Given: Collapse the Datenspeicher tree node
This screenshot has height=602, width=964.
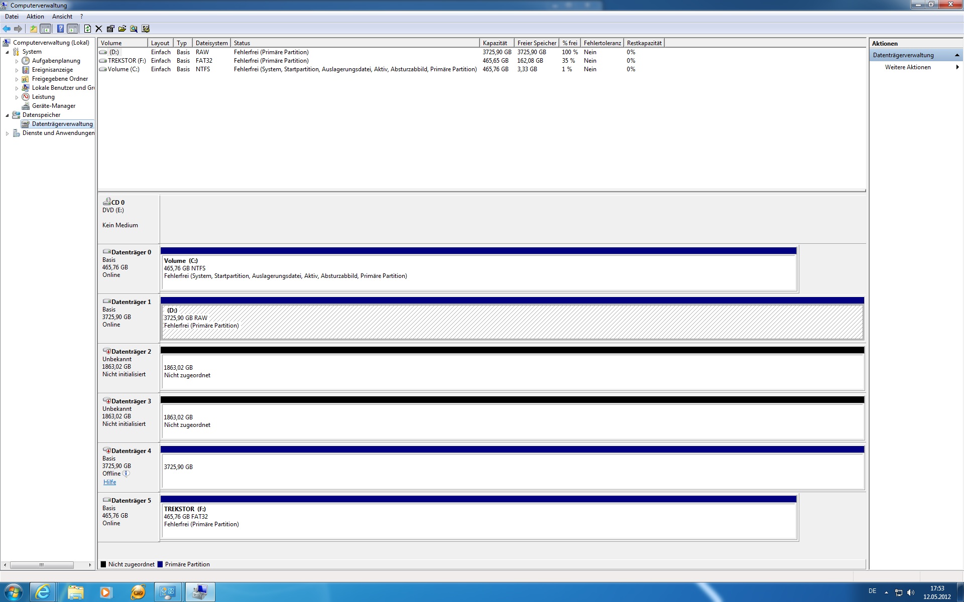Looking at the screenshot, I should [7, 115].
